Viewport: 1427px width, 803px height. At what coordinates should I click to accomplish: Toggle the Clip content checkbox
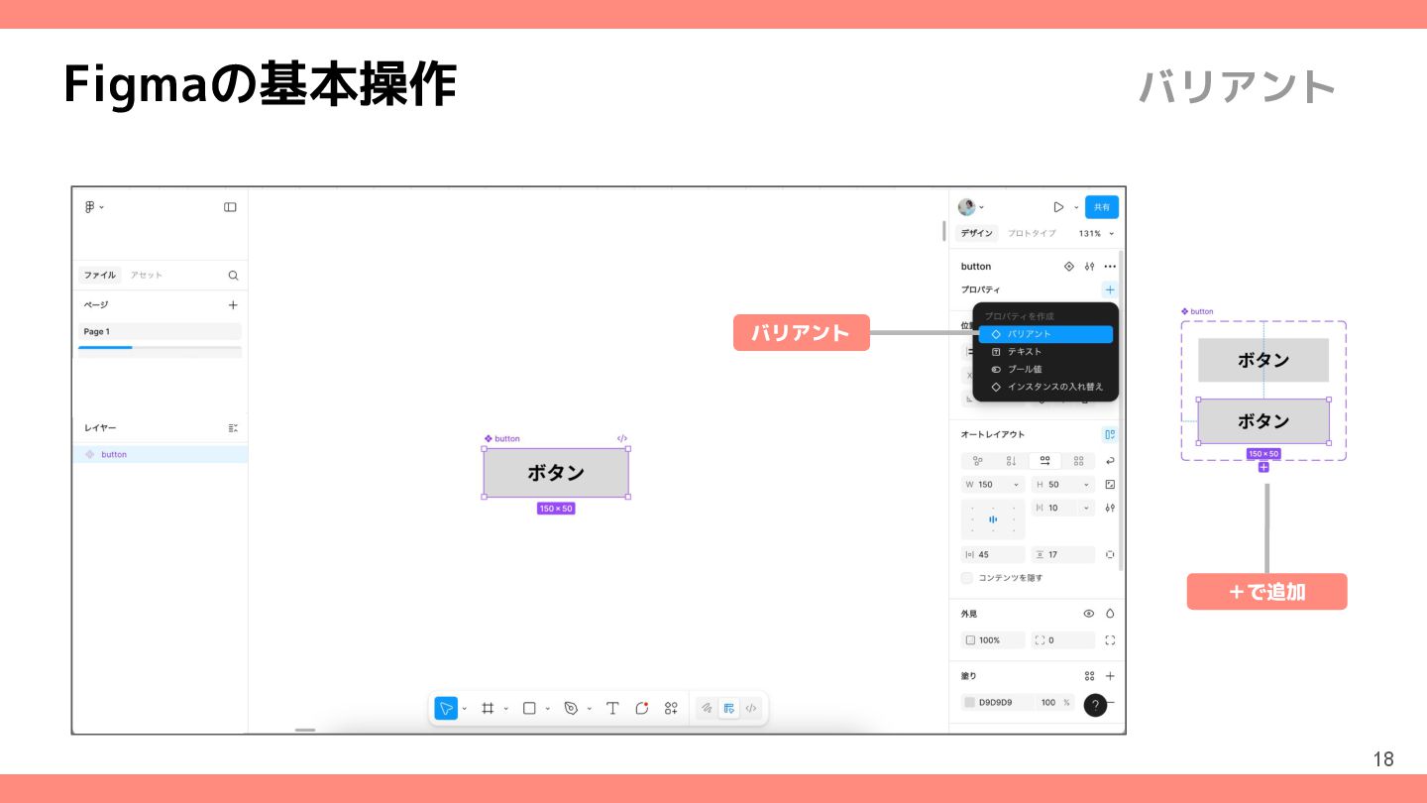(x=967, y=578)
